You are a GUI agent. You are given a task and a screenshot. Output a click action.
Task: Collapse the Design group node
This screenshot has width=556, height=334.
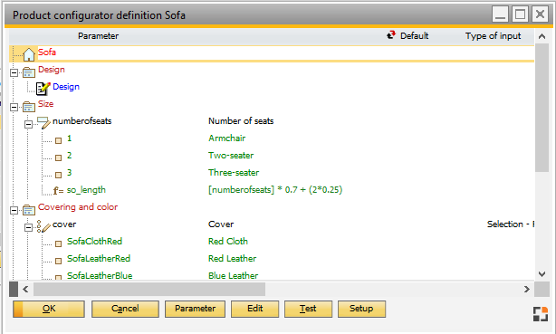pyautogui.click(x=14, y=72)
